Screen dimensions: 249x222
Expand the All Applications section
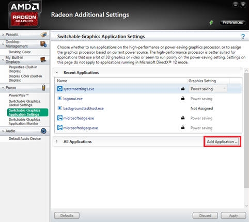click(57, 141)
